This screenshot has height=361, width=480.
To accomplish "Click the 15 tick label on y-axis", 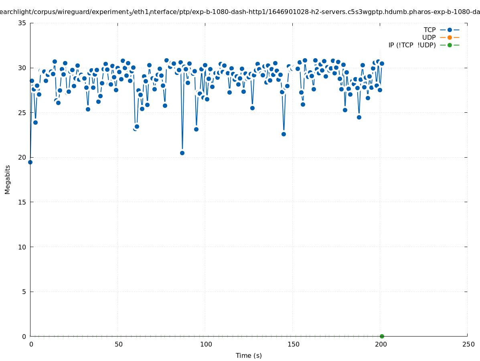I will tap(22, 202).
